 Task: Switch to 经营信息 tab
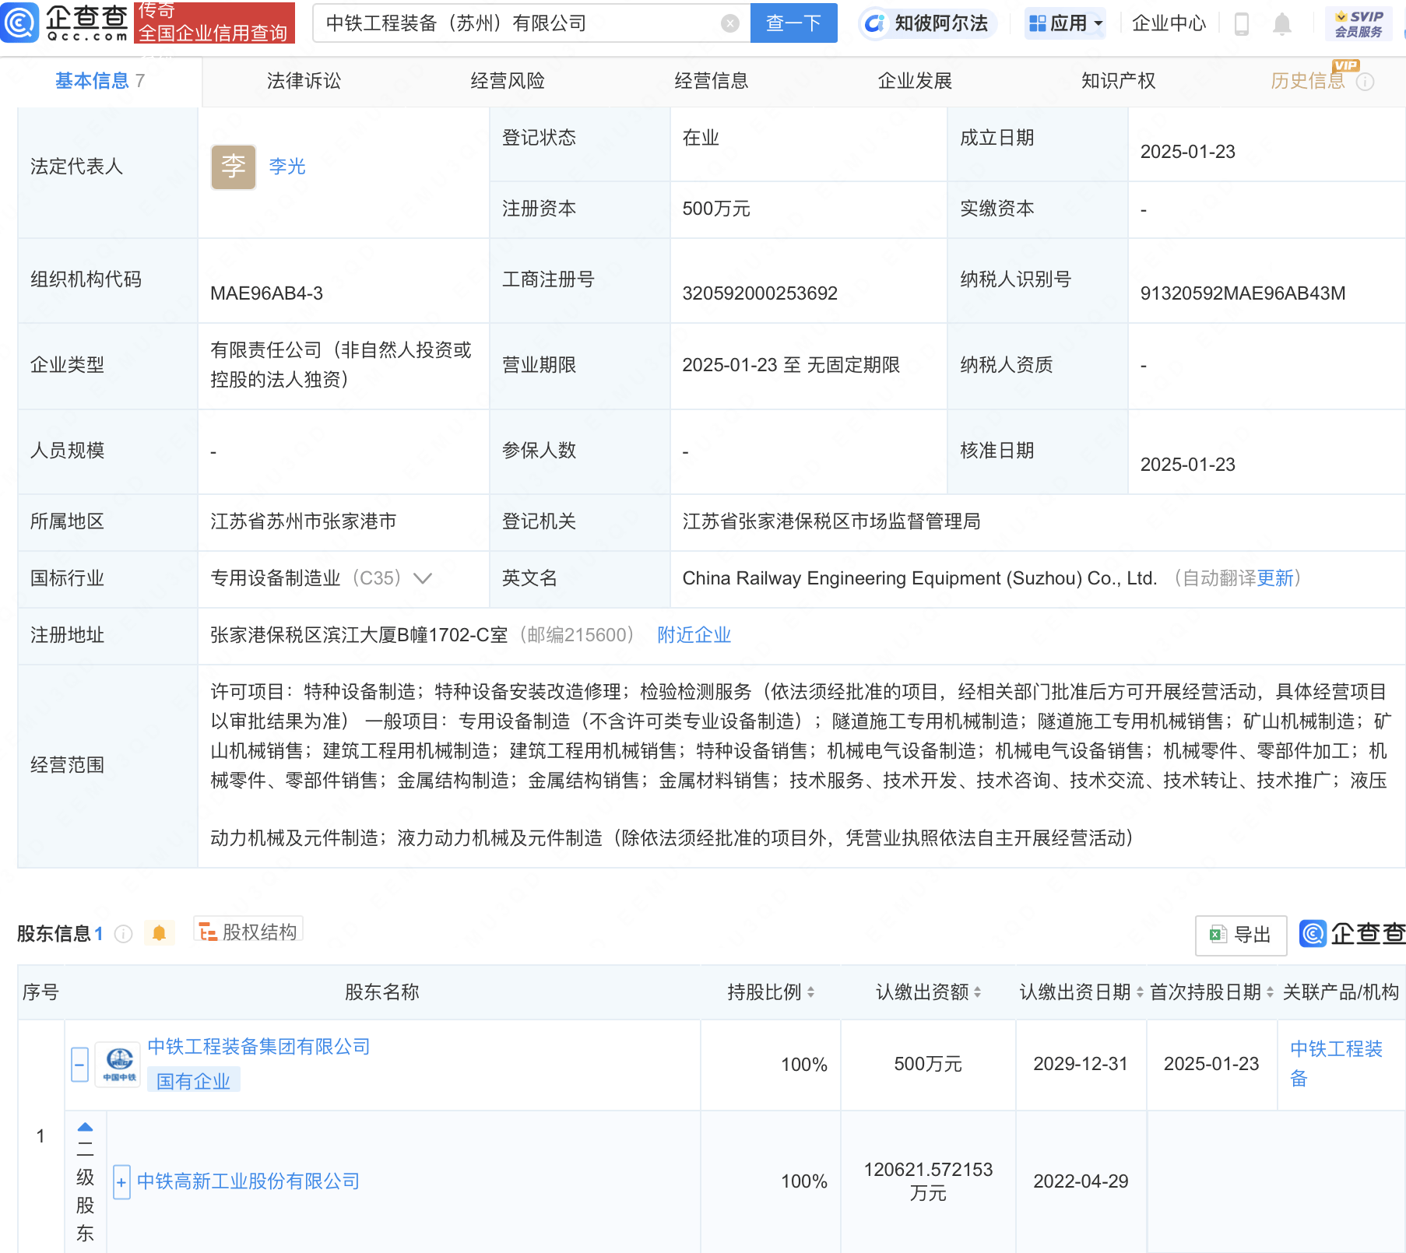point(711,81)
